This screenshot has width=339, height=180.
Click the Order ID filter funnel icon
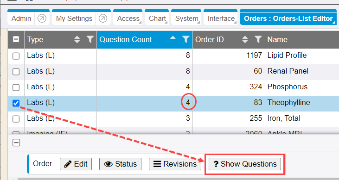pos(258,39)
